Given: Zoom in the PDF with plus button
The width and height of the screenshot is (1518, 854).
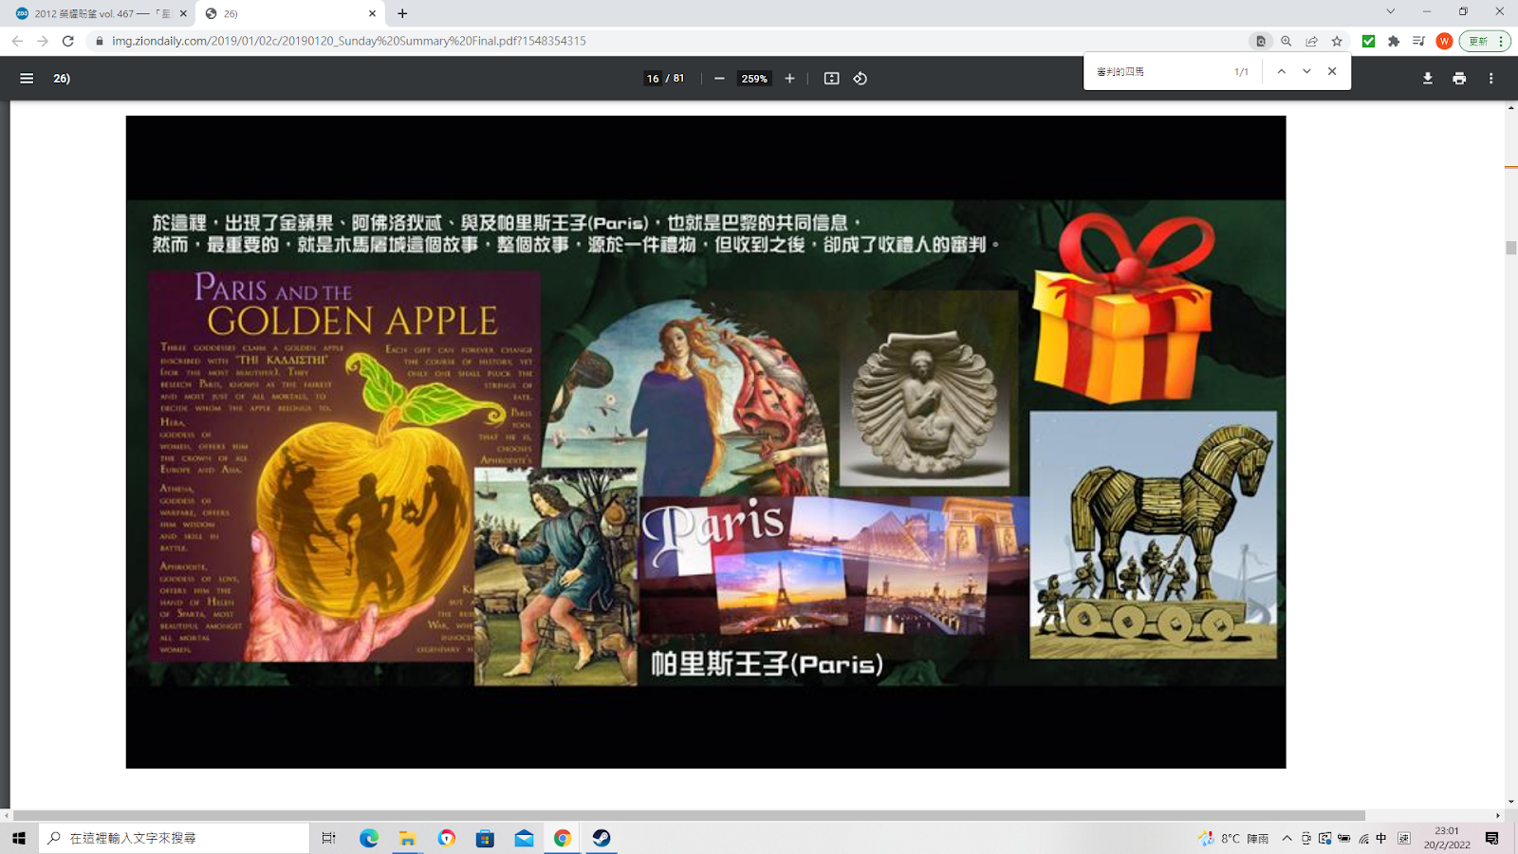Looking at the screenshot, I should click(x=789, y=79).
